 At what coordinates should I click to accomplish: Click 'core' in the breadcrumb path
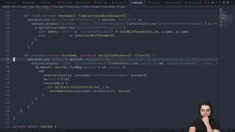[x=14, y=7]
